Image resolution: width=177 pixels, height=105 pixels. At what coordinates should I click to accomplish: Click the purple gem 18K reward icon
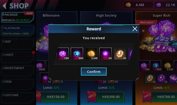(x=63, y=54)
